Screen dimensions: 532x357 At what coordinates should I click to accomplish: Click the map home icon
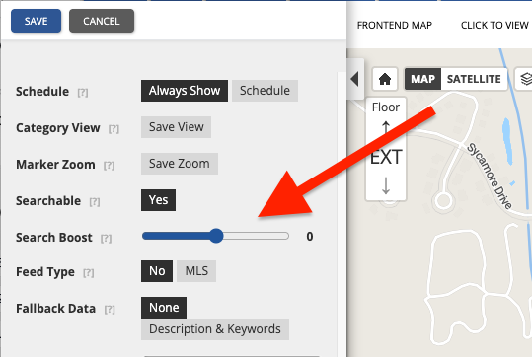point(385,79)
